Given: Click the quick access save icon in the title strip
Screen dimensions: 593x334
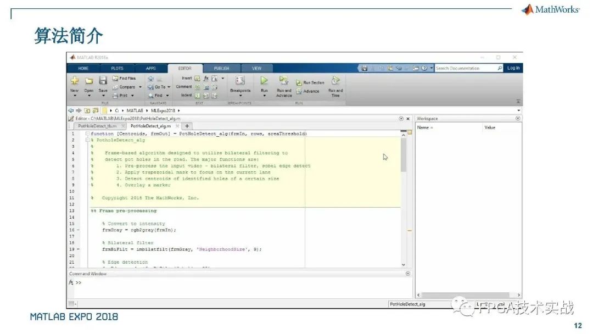Looking at the screenshot, I should click(x=364, y=69).
